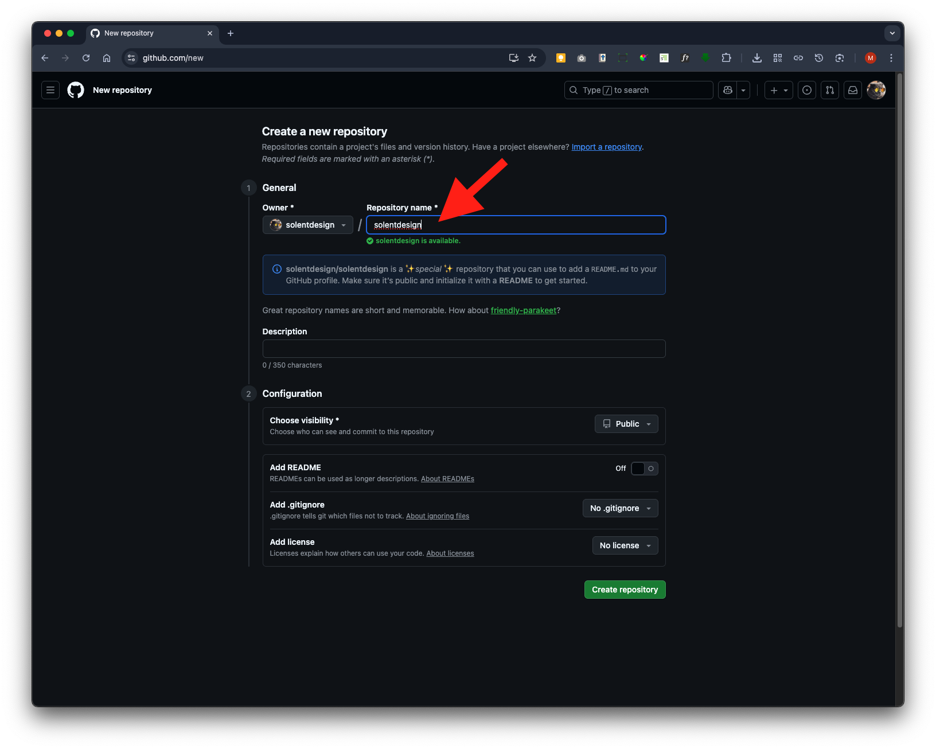
Task: Open the notifications inbox icon
Action: coord(853,90)
